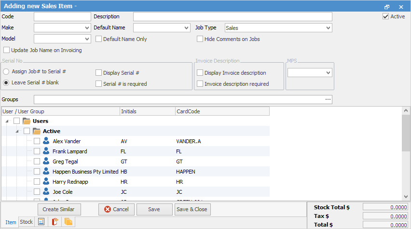Enable Hide Comments on Jobs

click(x=200, y=39)
